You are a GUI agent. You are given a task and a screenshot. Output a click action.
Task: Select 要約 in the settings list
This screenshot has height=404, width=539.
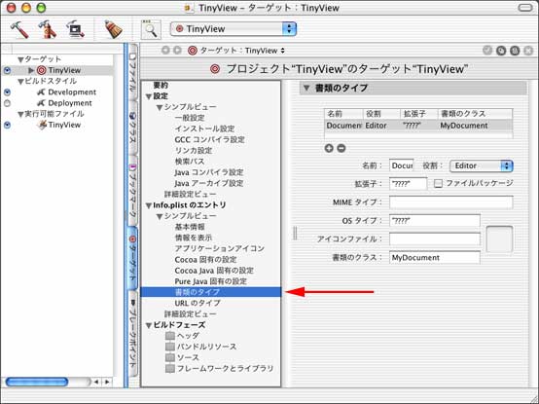tap(161, 85)
